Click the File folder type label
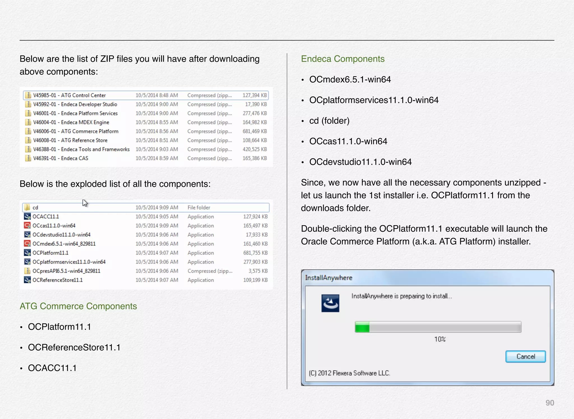 [199, 208]
